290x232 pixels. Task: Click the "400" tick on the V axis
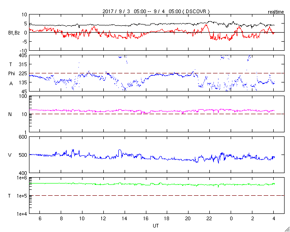click(x=24, y=173)
